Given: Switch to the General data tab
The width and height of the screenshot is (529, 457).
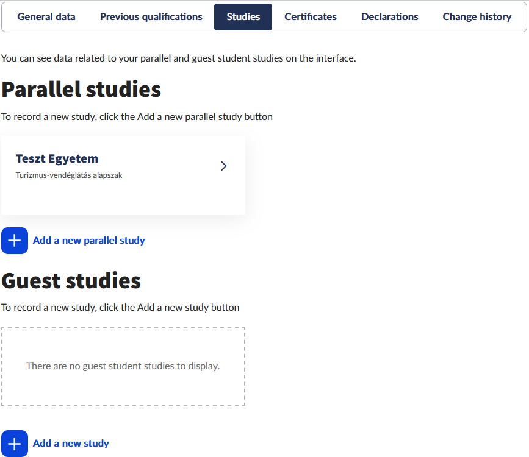Looking at the screenshot, I should point(46,17).
